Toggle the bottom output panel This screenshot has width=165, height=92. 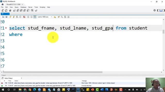pyautogui.click(x=161, y=10)
